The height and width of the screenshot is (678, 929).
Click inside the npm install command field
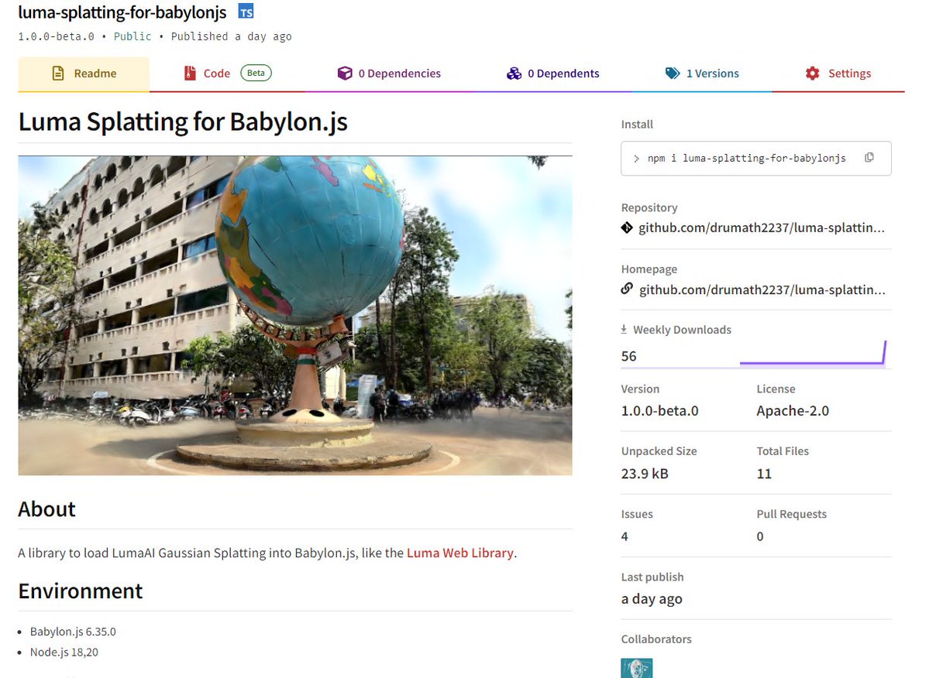coord(744,157)
